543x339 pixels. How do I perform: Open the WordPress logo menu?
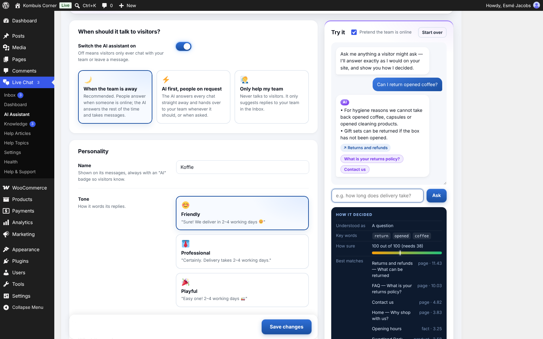tap(6, 5)
